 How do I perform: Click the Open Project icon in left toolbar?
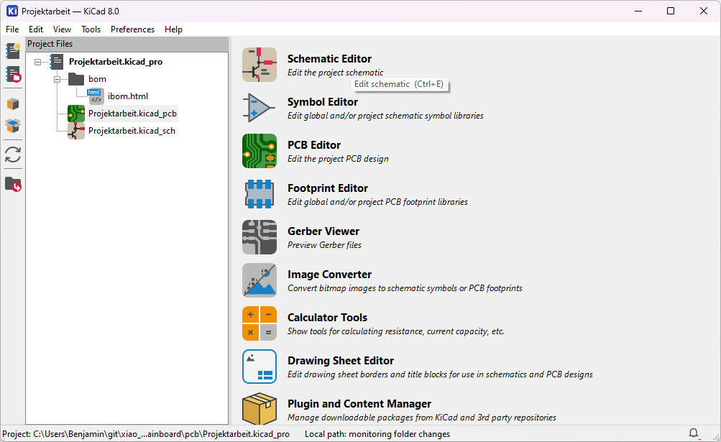pos(13,75)
